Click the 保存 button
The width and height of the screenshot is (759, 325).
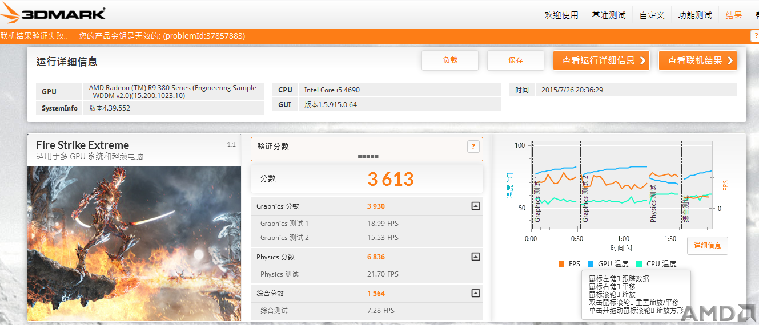tap(516, 60)
